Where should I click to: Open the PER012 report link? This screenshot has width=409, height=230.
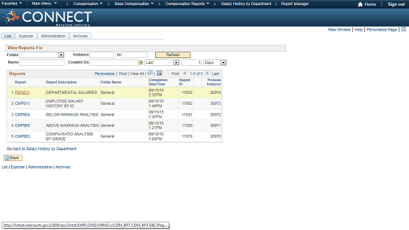22,93
